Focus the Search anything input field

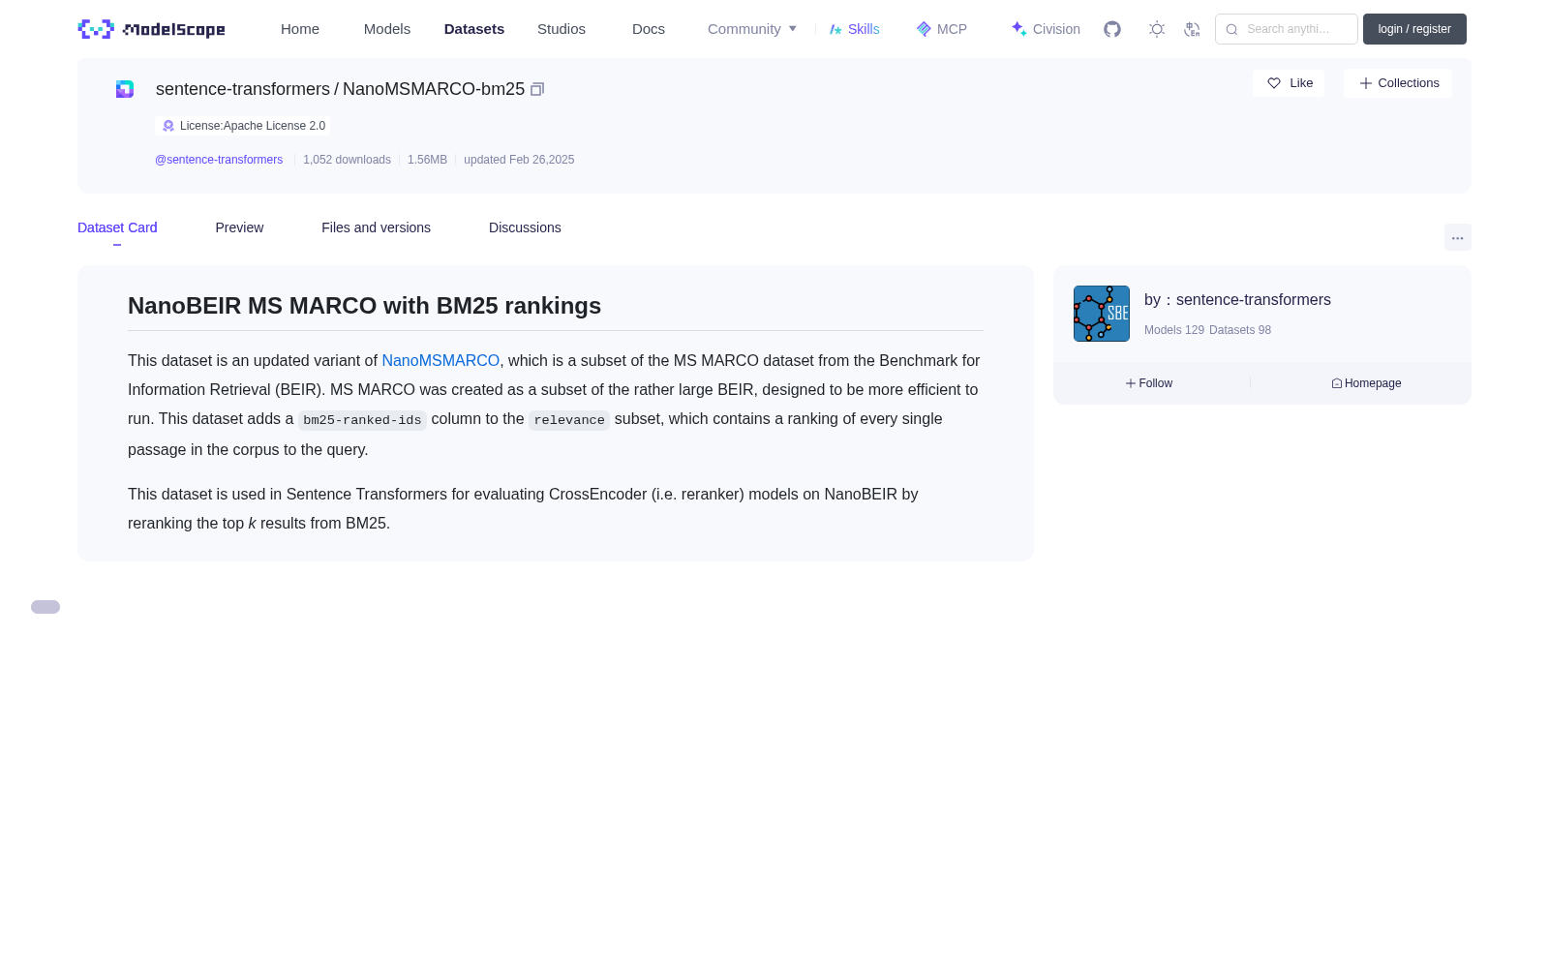[x=1287, y=29]
